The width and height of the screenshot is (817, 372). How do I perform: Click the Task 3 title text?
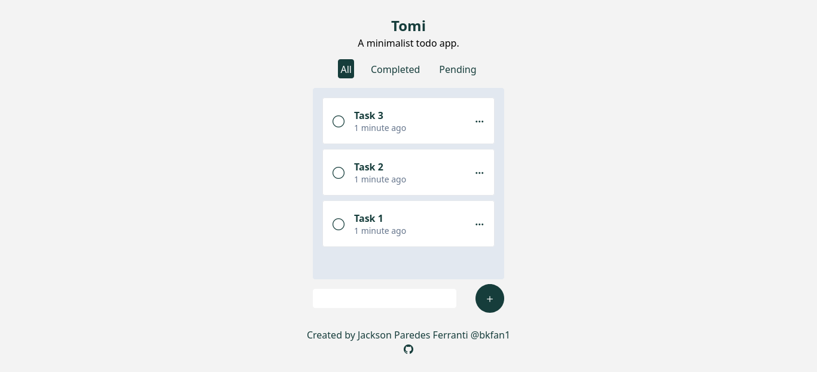[x=368, y=115]
